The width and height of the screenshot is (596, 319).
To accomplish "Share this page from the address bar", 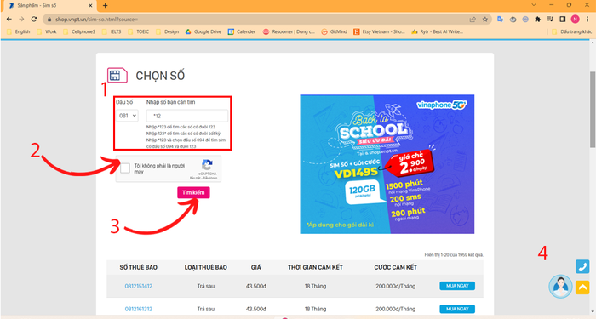I will (473, 20).
